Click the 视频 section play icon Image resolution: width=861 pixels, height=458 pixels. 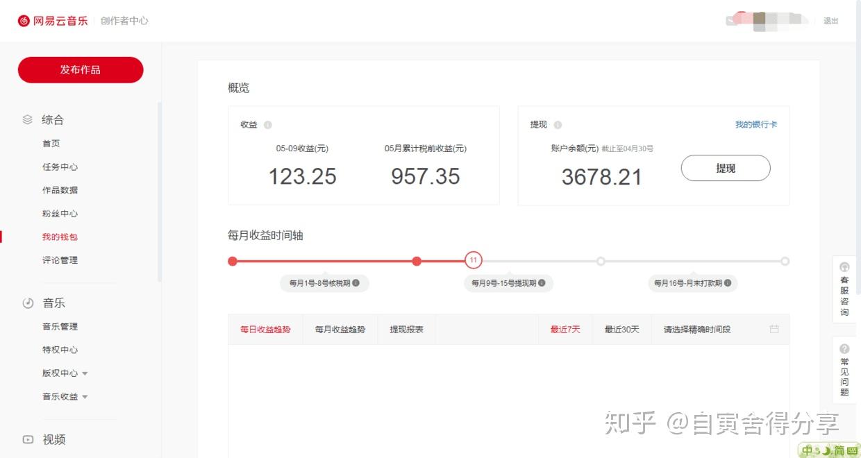(28, 439)
